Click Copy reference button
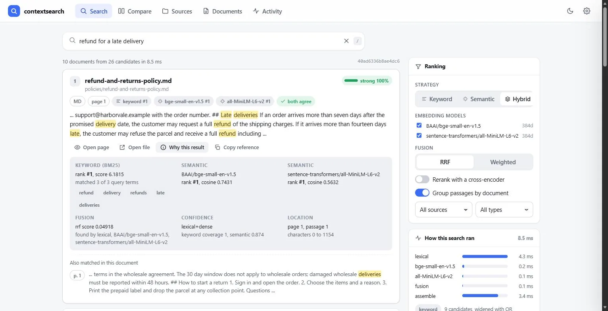 pyautogui.click(x=237, y=147)
